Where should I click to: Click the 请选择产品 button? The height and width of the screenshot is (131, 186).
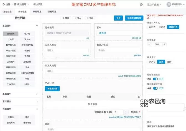[x=52, y=89]
